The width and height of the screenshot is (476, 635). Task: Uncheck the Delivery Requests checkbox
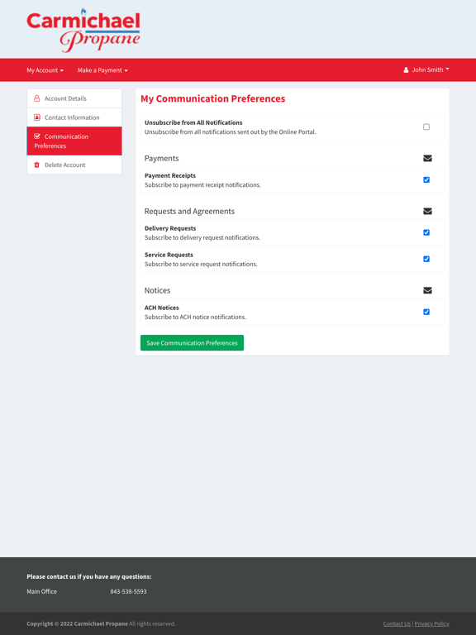pyautogui.click(x=426, y=232)
